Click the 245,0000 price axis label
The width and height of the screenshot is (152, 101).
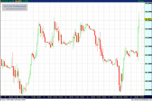click(x=148, y=3)
